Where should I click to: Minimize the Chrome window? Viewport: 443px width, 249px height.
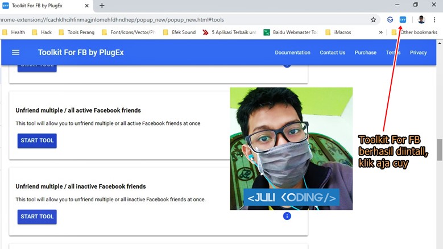pos(398,5)
